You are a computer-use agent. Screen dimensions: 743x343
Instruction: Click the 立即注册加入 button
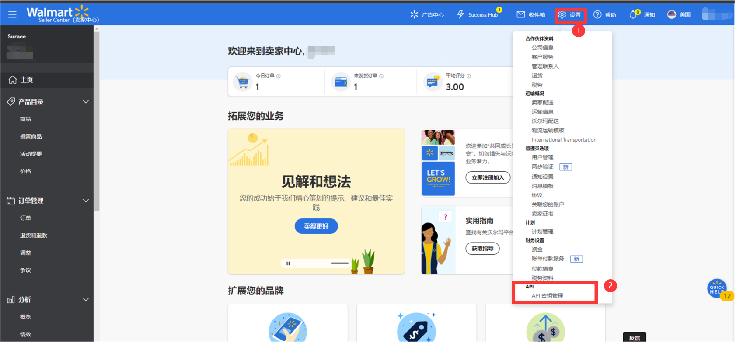coord(488,177)
